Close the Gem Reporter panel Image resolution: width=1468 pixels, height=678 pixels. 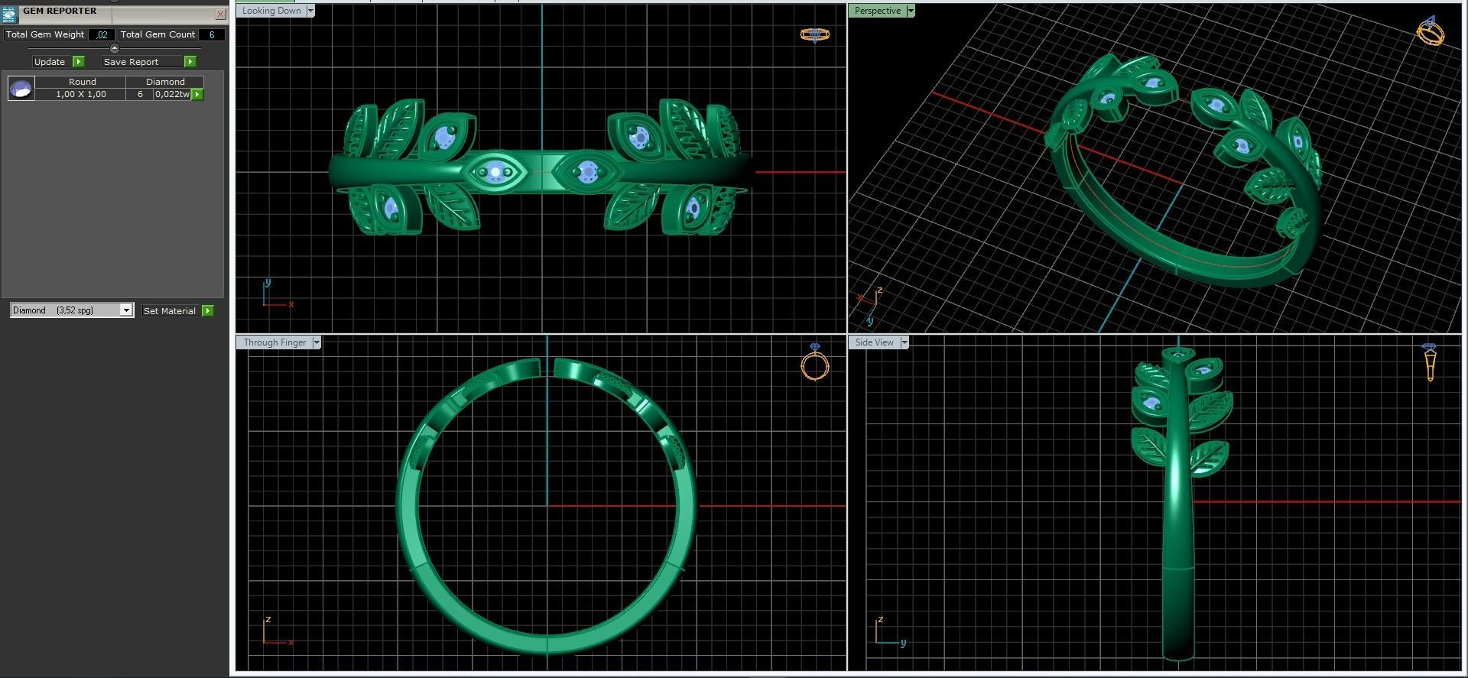click(220, 14)
